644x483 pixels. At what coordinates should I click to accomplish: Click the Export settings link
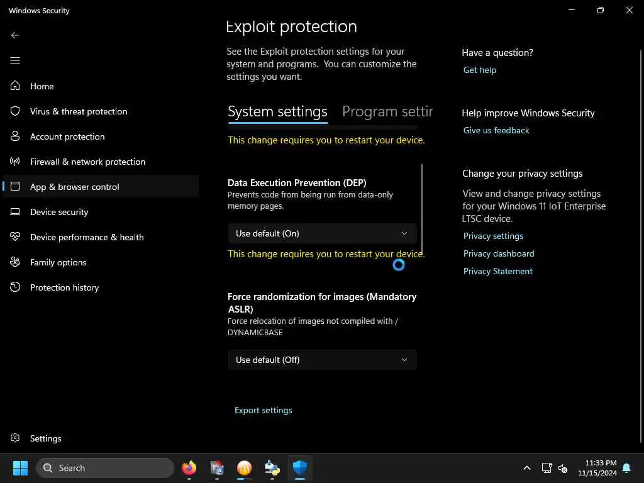[x=264, y=410]
